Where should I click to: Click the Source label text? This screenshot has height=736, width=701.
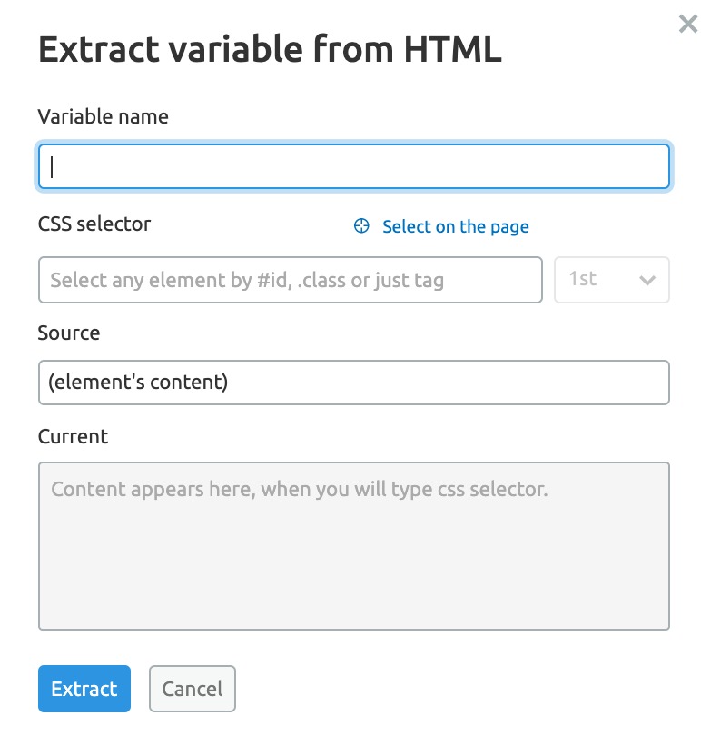pos(69,333)
